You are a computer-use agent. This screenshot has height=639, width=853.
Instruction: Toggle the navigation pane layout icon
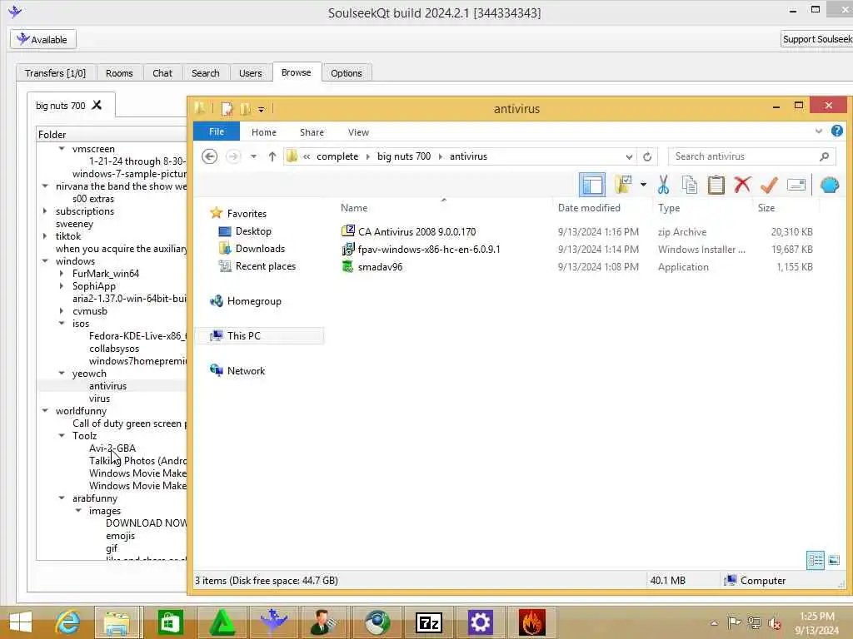pos(592,186)
